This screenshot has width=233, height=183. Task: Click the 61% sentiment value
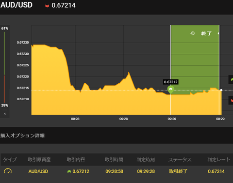pyautogui.click(x=5, y=29)
